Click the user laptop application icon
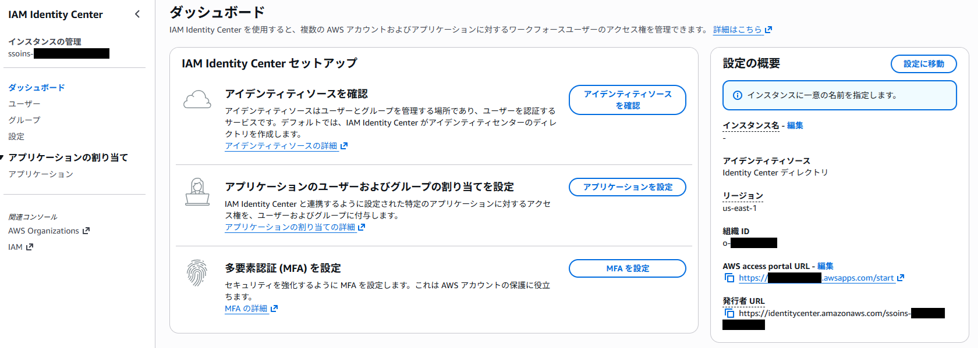This screenshot has height=348, width=978. (x=197, y=192)
